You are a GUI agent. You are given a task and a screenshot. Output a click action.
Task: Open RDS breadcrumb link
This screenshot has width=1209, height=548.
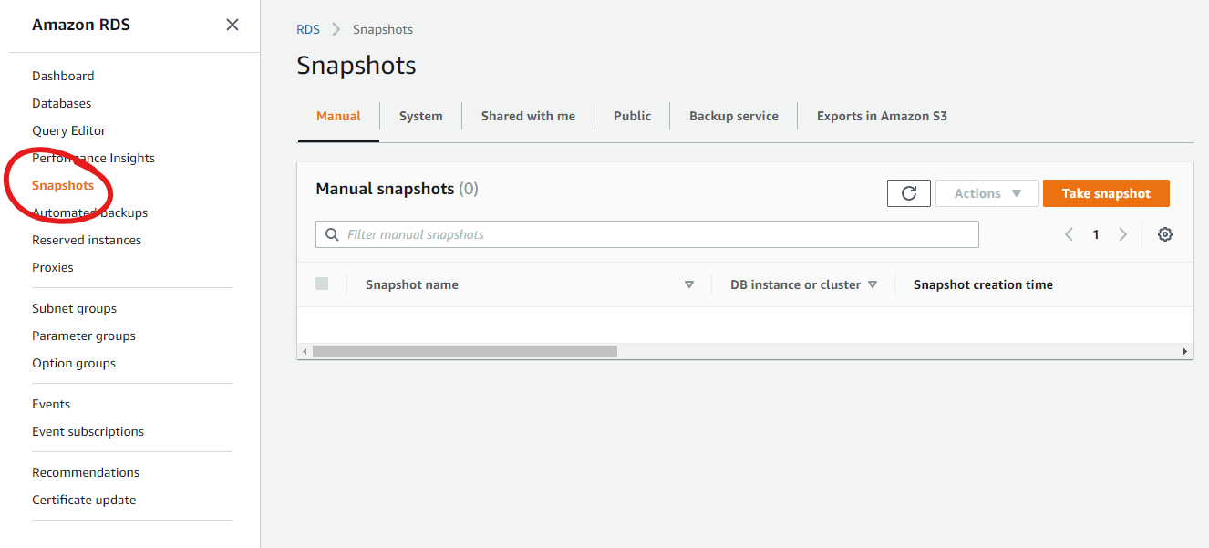pyautogui.click(x=308, y=29)
